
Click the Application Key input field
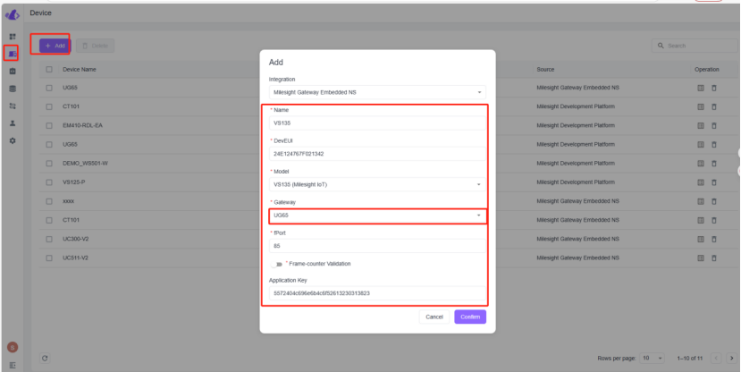pyautogui.click(x=377, y=293)
